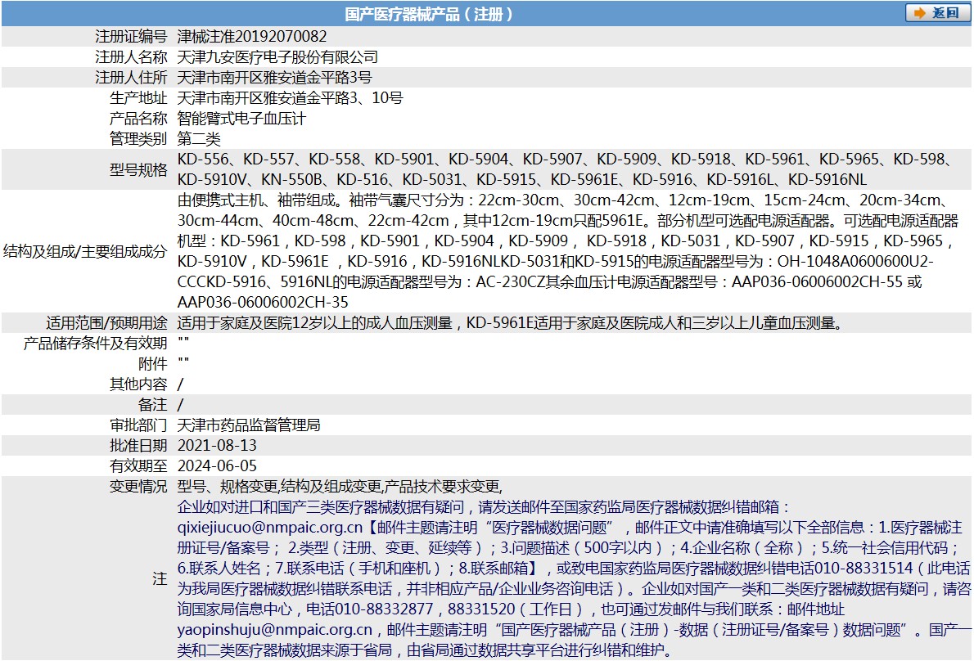Click email yaopinshuju@nmpaic.org.cn
974x661 pixels.
[x=275, y=631]
